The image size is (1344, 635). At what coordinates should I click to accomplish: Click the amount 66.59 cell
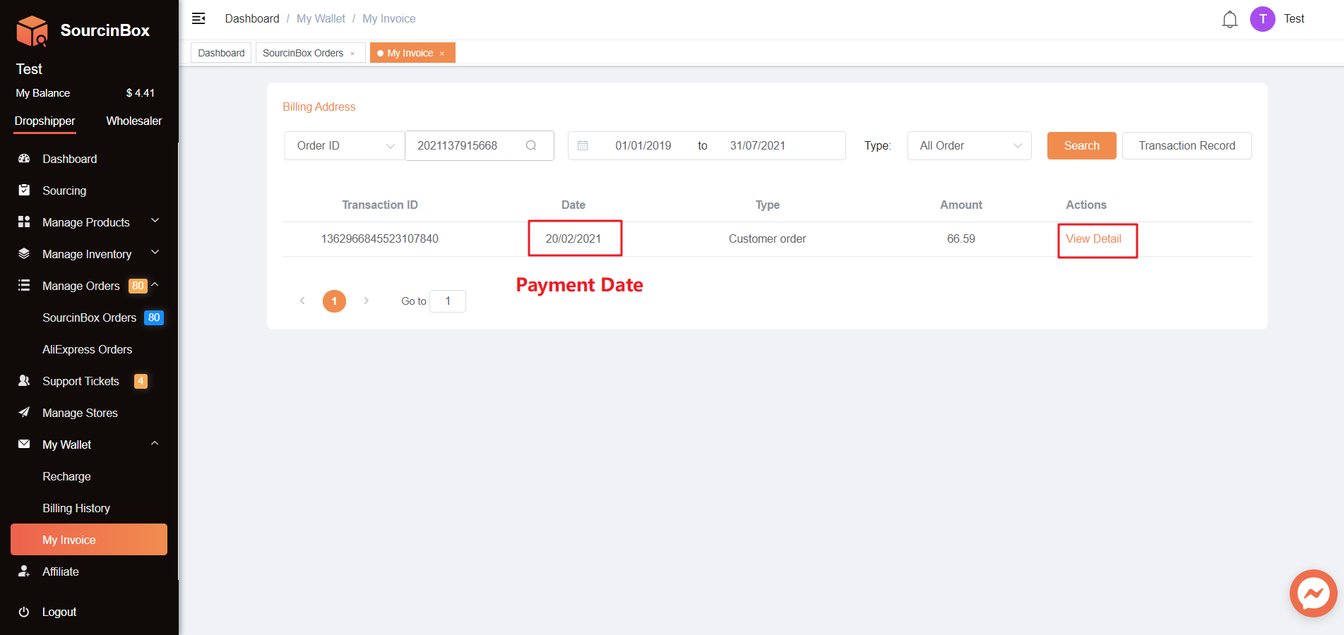point(961,238)
